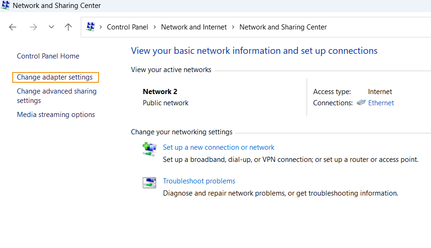Open Control Panel Home
Viewport: 431px width, 248px height.
point(48,56)
